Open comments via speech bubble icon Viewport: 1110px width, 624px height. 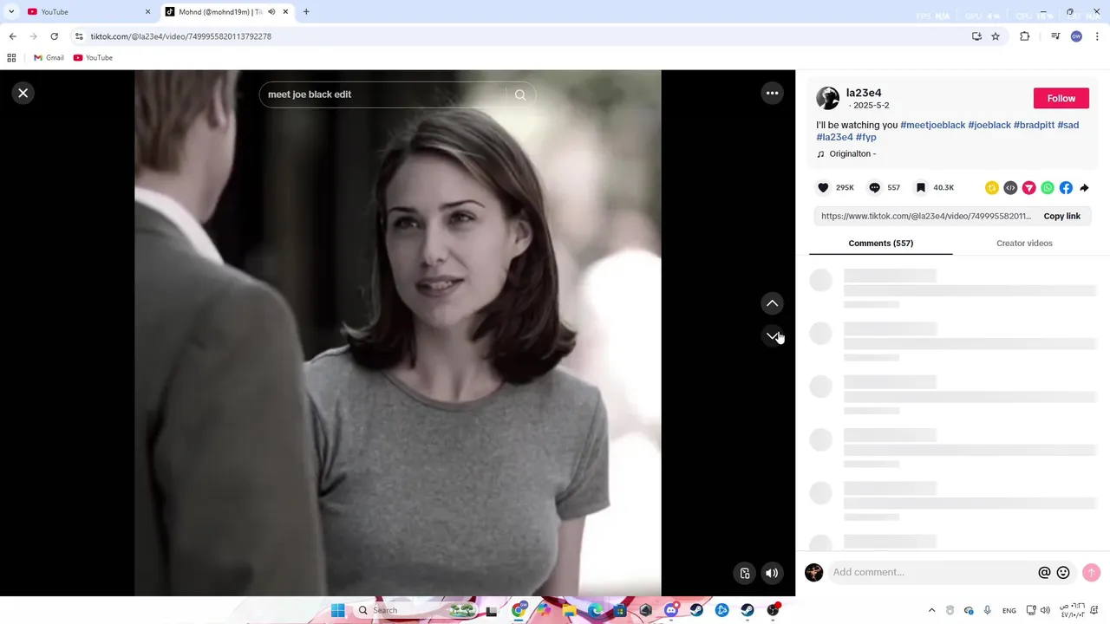click(874, 187)
